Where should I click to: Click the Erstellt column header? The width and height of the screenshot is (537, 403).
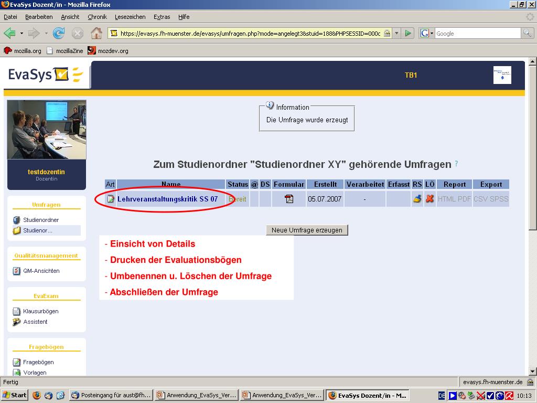pyautogui.click(x=325, y=184)
